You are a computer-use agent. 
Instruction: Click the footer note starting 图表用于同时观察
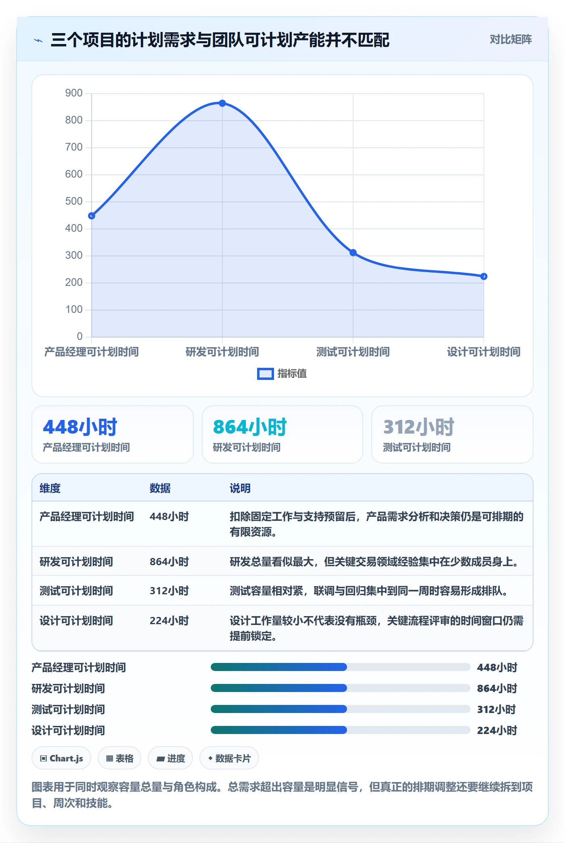tap(282, 795)
